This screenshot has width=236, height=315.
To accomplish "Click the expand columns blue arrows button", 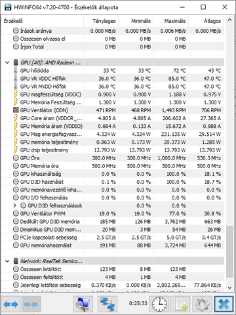I will pyautogui.click(x=11, y=304).
